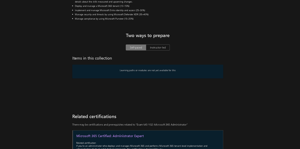
Task: Select 'Manage compliance by using Microsoft Purview' text
Action: 104,19
